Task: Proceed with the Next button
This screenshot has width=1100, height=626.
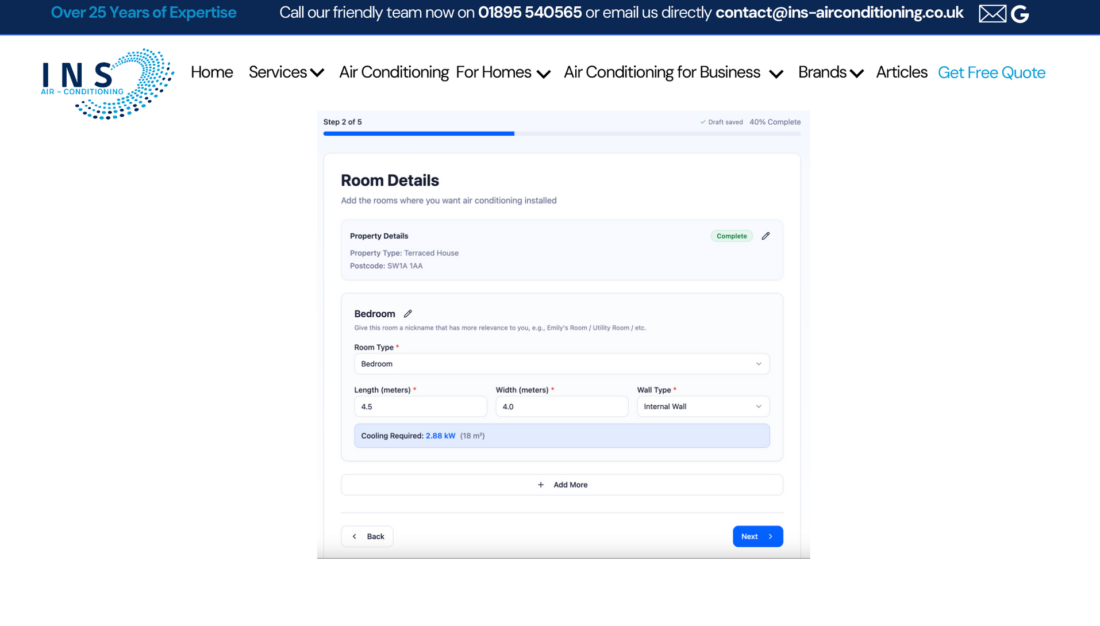Action: point(757,536)
